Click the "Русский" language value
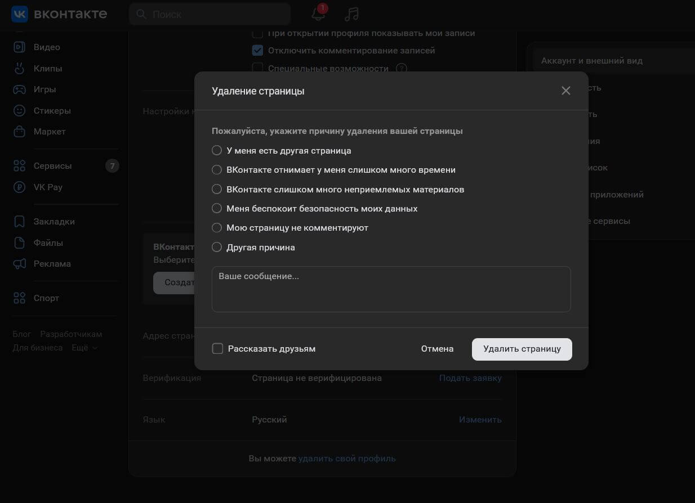The width and height of the screenshot is (695, 503). coord(269,420)
